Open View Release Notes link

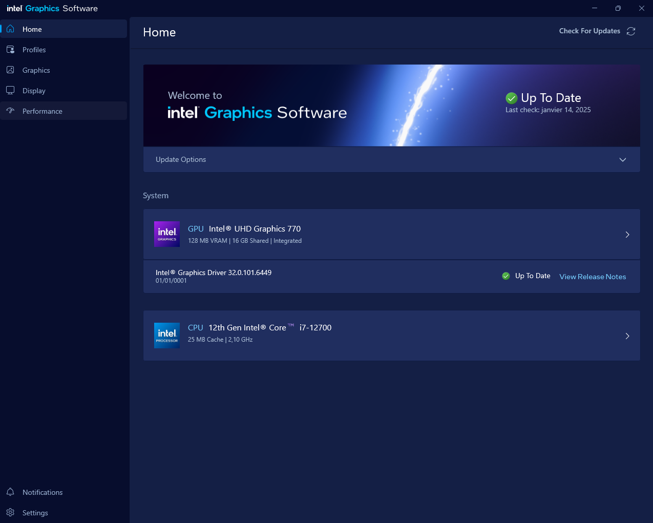click(593, 277)
